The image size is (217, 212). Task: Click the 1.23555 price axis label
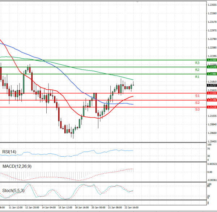coord(212,5)
